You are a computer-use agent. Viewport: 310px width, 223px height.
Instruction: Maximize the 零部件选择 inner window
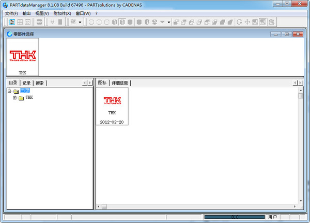point(287,34)
